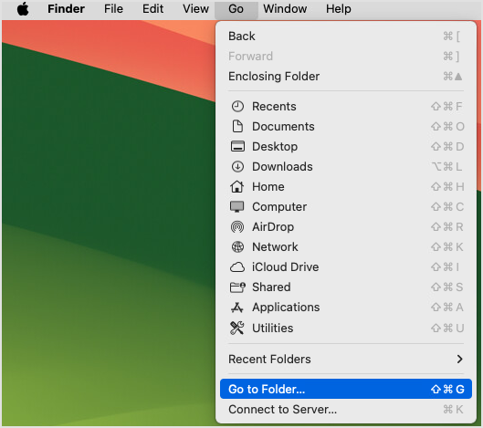Click the Home house icon
The height and width of the screenshot is (428, 483).
tap(236, 186)
